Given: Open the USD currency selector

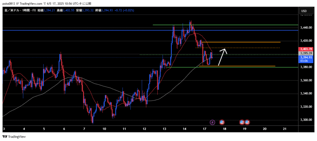Looking at the screenshot, I should [304, 11].
